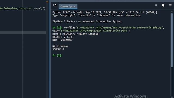Screen dimensions: 174x98
Task: Click the console vertical scrollbar
Action: pyautogui.click(x=172, y=40)
